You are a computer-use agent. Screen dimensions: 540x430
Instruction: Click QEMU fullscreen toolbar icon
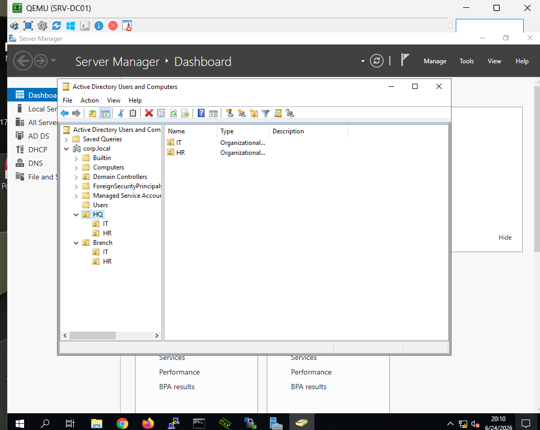tap(28, 26)
